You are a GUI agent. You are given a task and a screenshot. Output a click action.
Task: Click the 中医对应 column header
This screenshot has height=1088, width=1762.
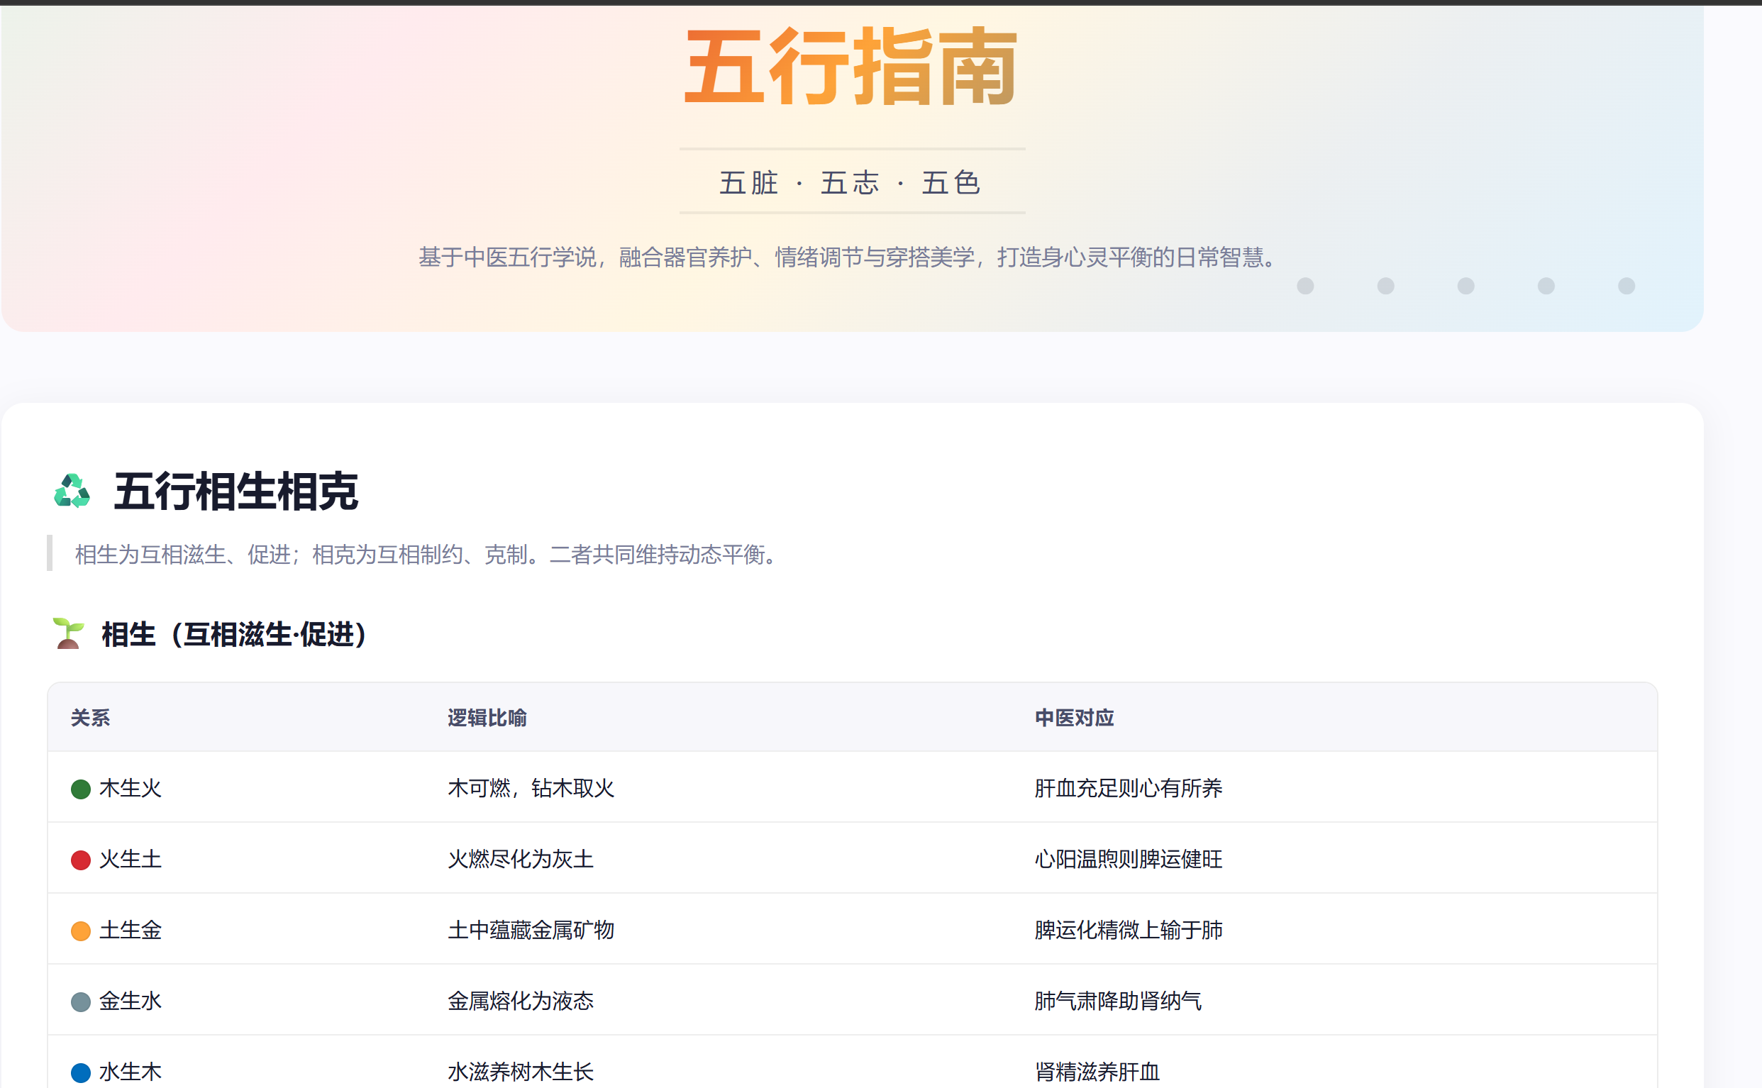click(1074, 718)
